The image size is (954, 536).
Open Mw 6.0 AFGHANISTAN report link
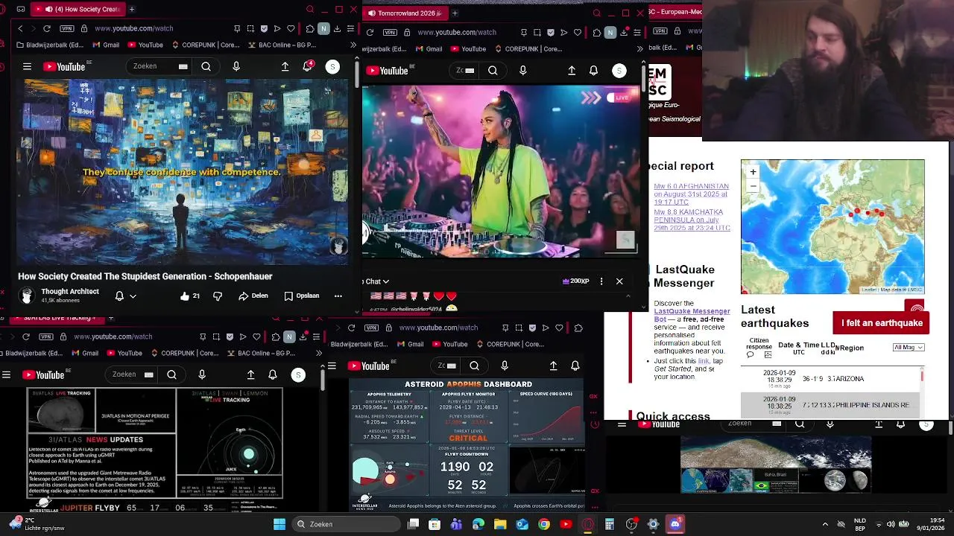tap(692, 194)
